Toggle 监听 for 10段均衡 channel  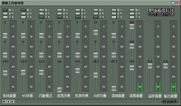[x=96, y=14]
